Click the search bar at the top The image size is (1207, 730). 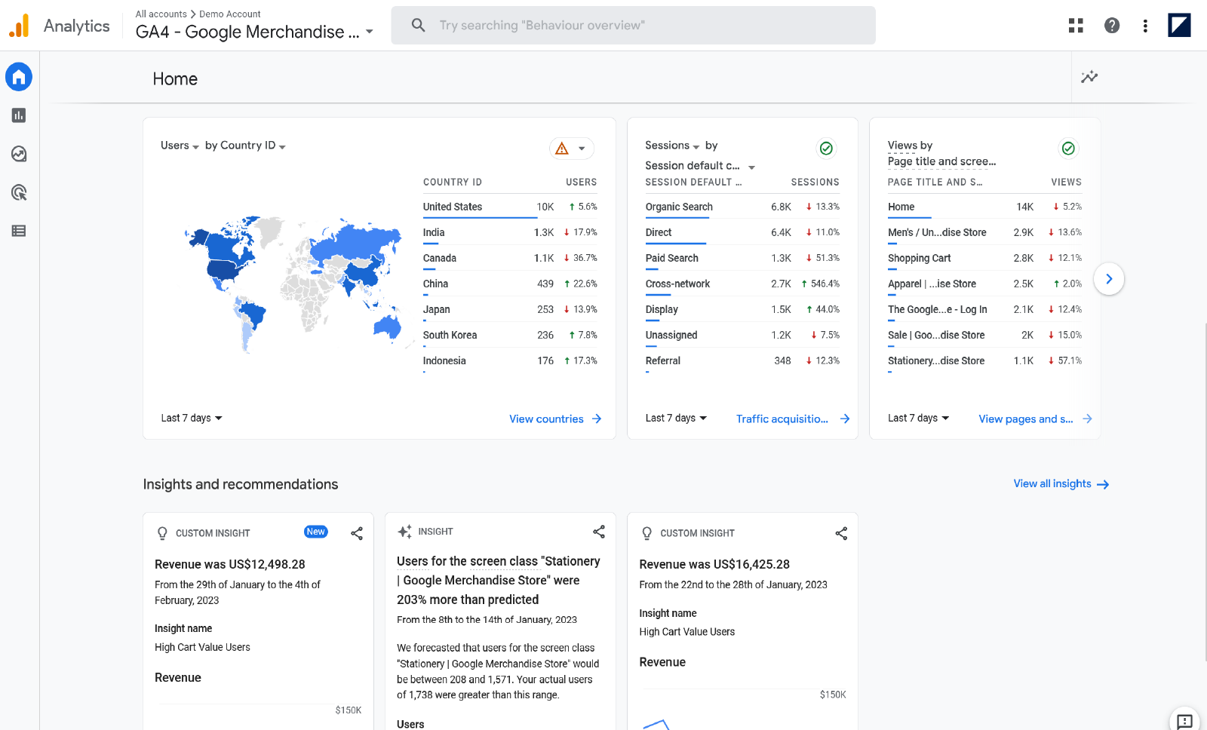pyautogui.click(x=633, y=26)
